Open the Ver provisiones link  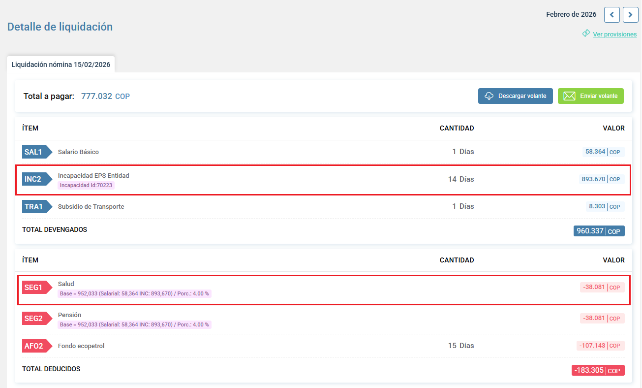(614, 34)
